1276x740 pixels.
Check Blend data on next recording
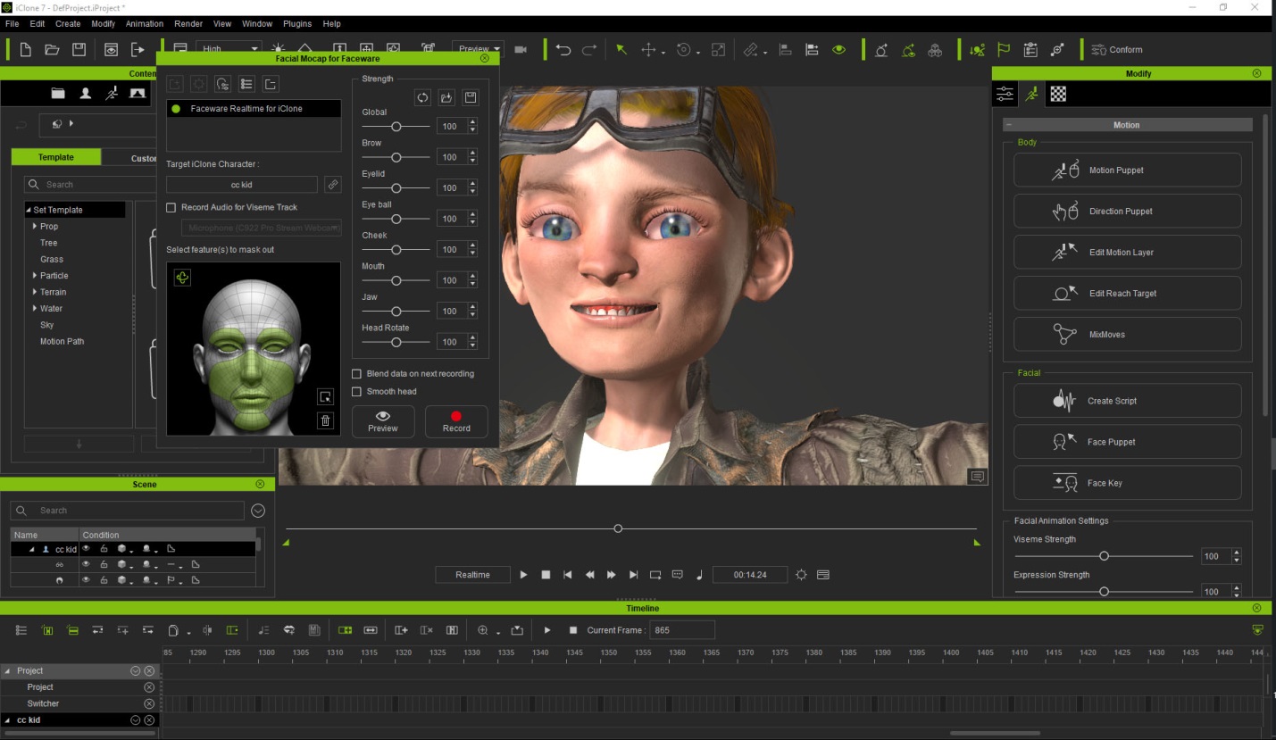click(x=356, y=373)
